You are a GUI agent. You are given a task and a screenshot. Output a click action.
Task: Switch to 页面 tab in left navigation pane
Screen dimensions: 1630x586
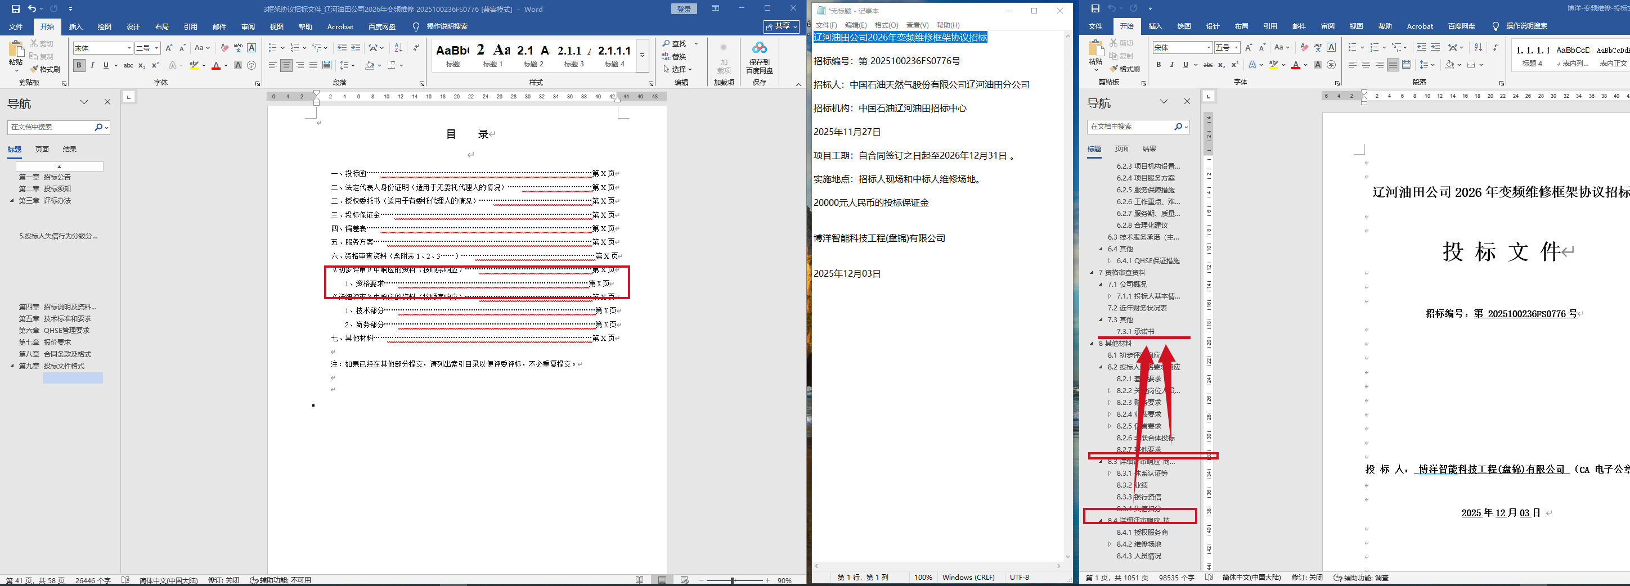pos(42,149)
